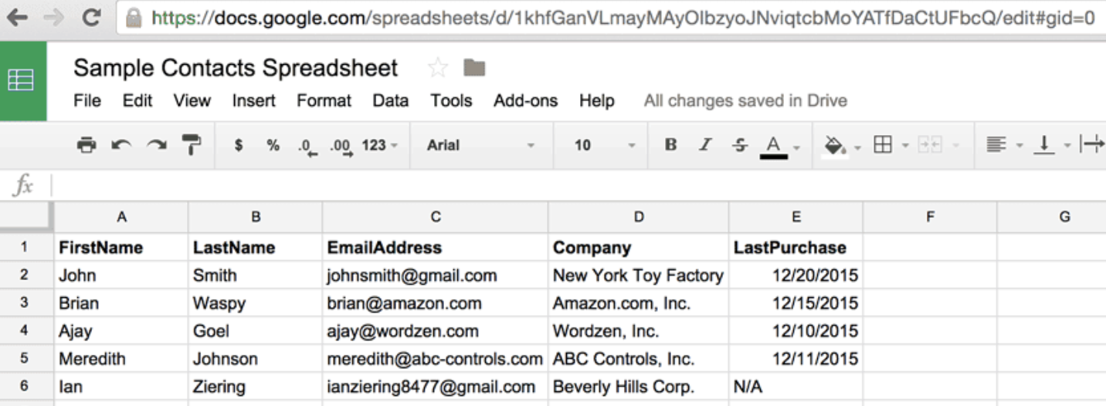Click the Sample Contacts Spreadsheet title
1106x406 pixels.
236,69
